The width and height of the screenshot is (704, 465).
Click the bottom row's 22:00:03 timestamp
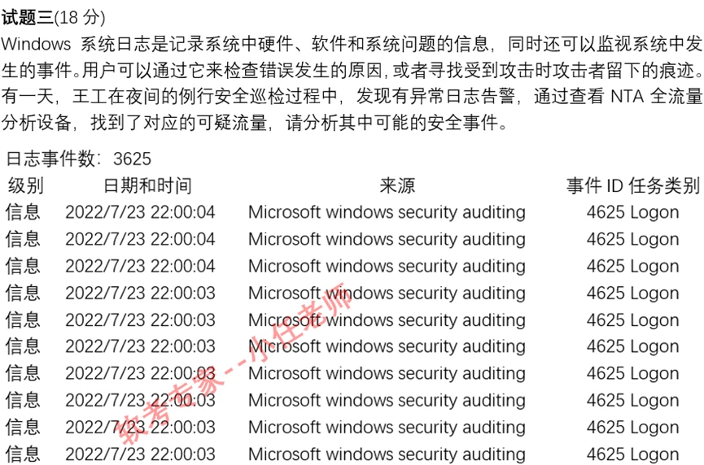183,454
